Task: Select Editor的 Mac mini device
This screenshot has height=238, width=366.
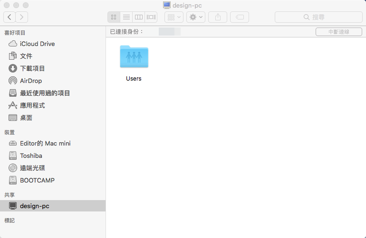Action: (x=53, y=143)
